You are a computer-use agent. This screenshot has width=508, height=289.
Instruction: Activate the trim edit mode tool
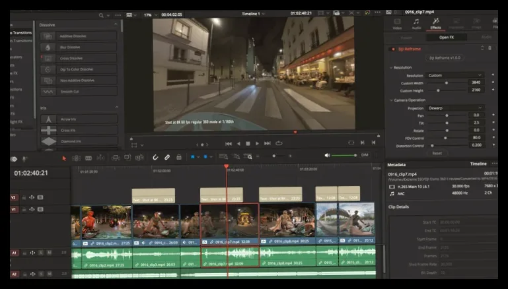coord(77,158)
